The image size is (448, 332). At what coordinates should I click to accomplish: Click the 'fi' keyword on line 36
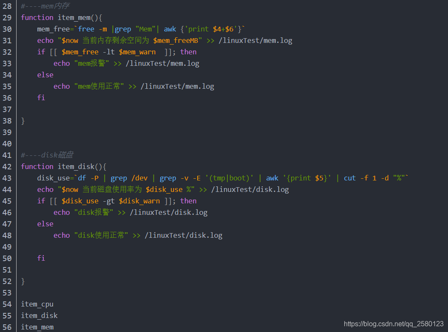pyautogui.click(x=41, y=98)
